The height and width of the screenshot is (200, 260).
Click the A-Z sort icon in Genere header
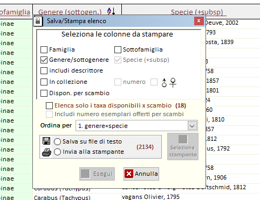pos(111,11)
